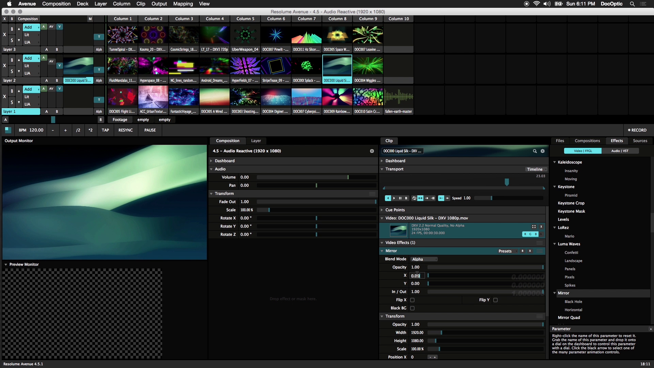Solo layer 1 with S button
The image size is (654, 368).
click(x=12, y=102)
